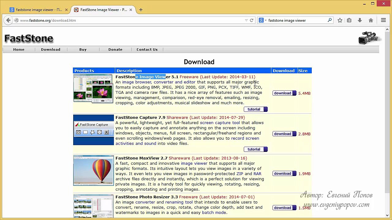Follow the 'RAR' link

pos(258,174)
